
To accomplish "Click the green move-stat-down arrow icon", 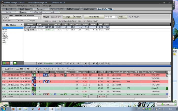I will point(15,63).
